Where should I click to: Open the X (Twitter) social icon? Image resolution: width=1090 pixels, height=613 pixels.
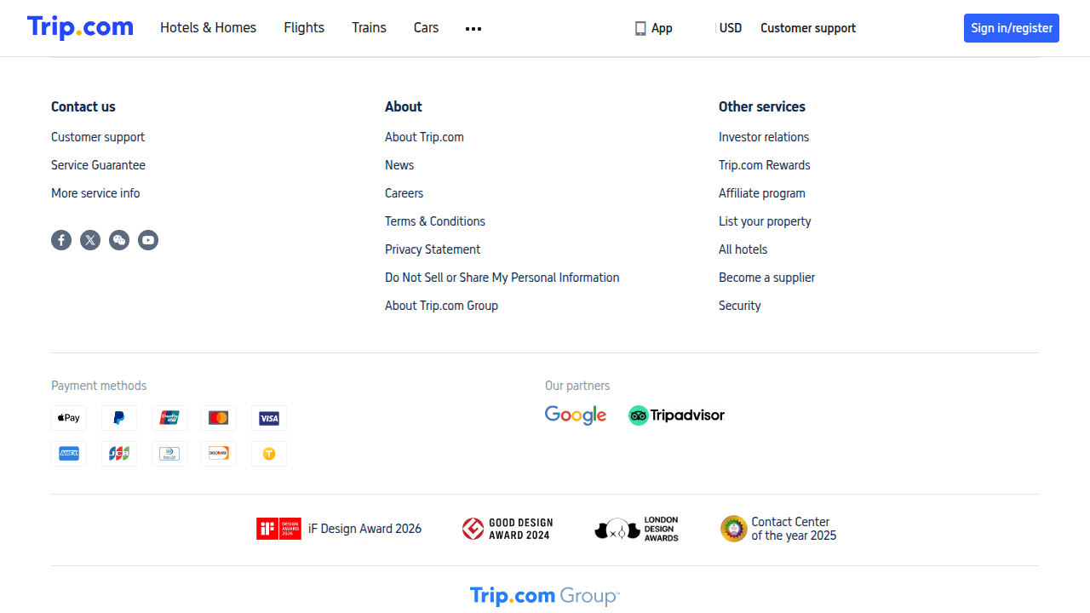(90, 240)
